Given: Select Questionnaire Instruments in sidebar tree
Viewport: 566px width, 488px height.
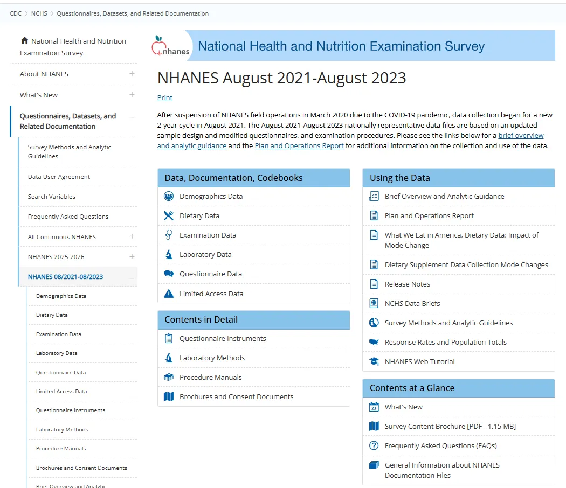Looking at the screenshot, I should (x=71, y=410).
